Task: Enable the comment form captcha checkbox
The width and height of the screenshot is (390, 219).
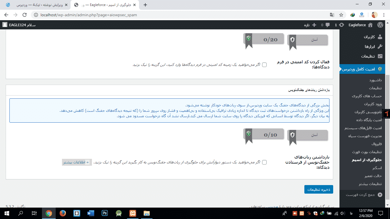Action: [264, 65]
